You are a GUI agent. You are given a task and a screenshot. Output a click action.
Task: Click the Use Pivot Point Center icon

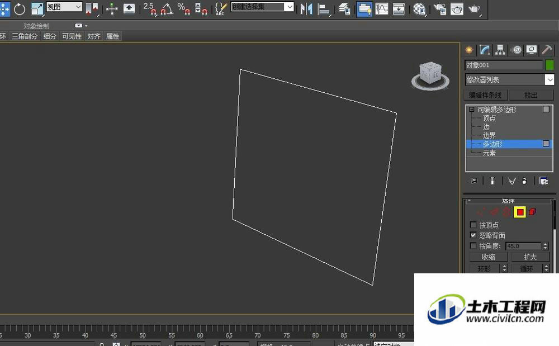coord(92,9)
